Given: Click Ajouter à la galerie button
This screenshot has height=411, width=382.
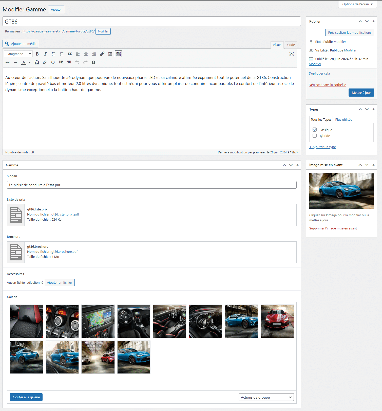Looking at the screenshot, I should (26, 397).
